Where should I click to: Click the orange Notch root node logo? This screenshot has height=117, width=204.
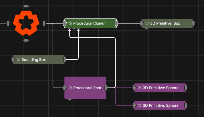click(26, 23)
